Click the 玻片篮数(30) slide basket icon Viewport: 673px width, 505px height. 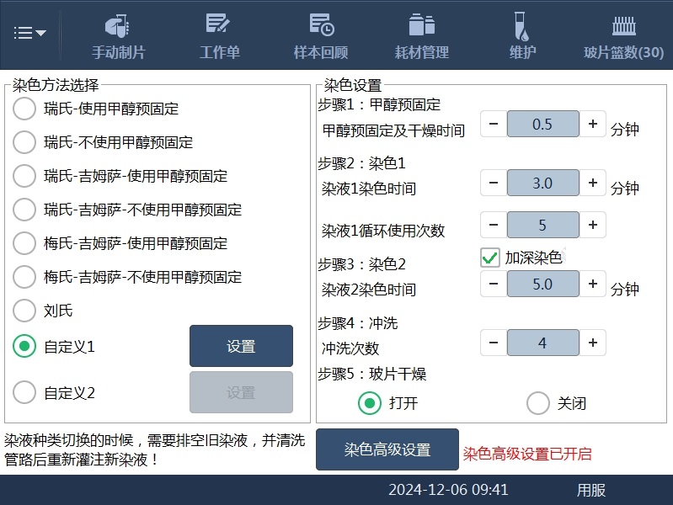(623, 35)
